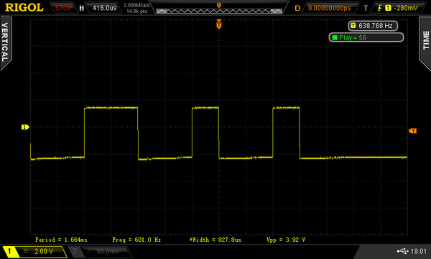Select the Period = 1.664ms measurement
The height and width of the screenshot is (259, 431).
pos(61,240)
